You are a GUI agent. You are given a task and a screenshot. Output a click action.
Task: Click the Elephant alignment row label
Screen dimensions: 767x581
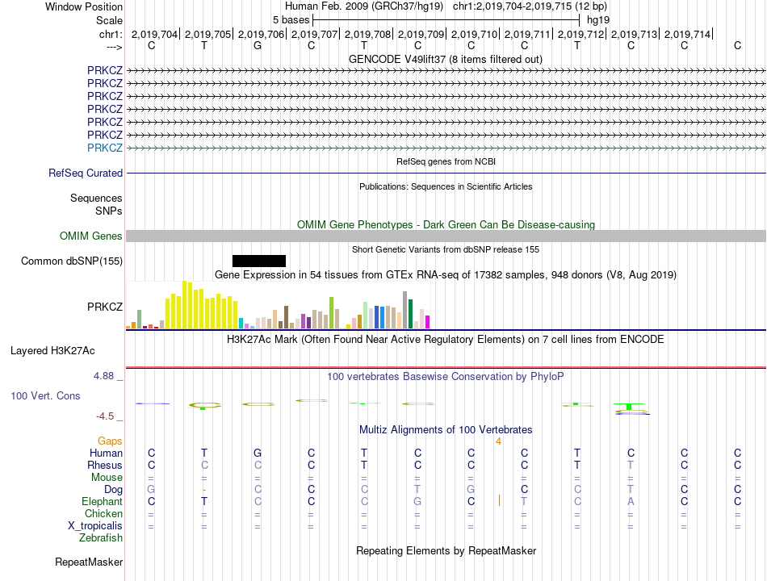103,502
